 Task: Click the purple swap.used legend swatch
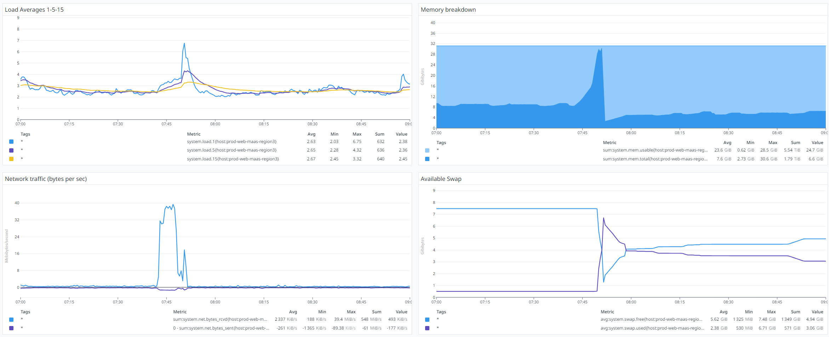427,328
